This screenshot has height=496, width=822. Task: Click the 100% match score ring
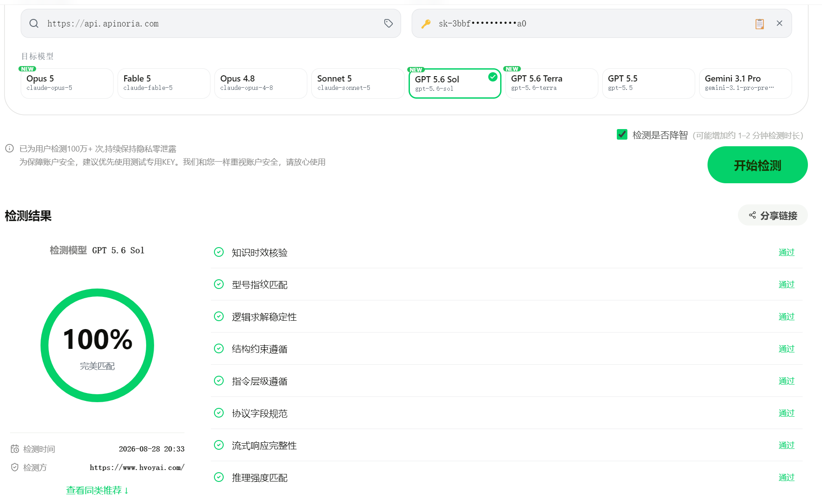(97, 345)
